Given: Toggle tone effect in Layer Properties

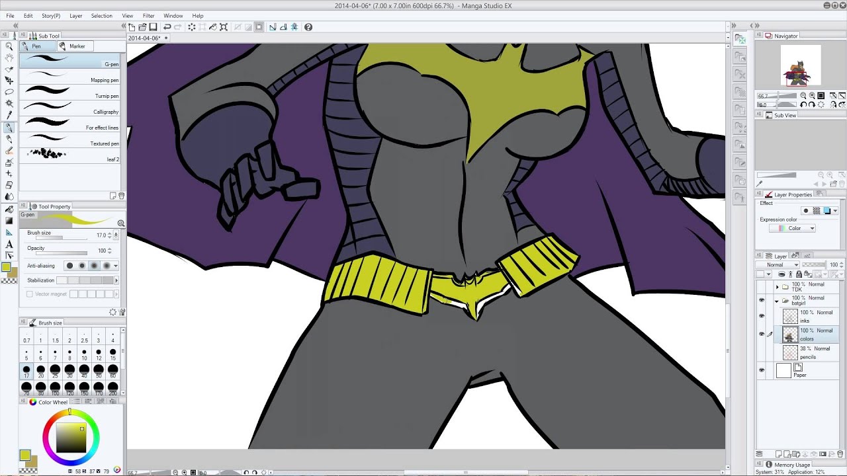Looking at the screenshot, I should (817, 211).
